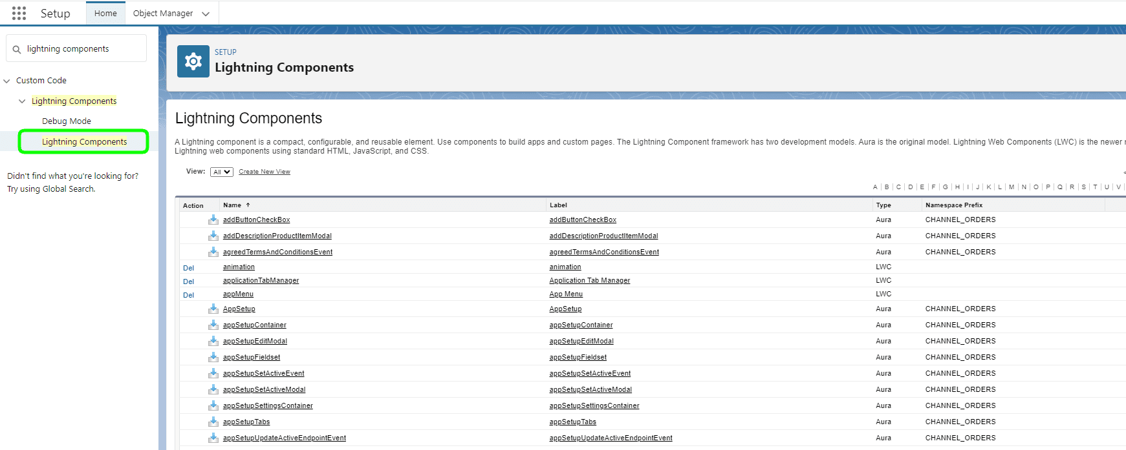Collapse the Custom Code tree section
1126x450 pixels.
7,81
